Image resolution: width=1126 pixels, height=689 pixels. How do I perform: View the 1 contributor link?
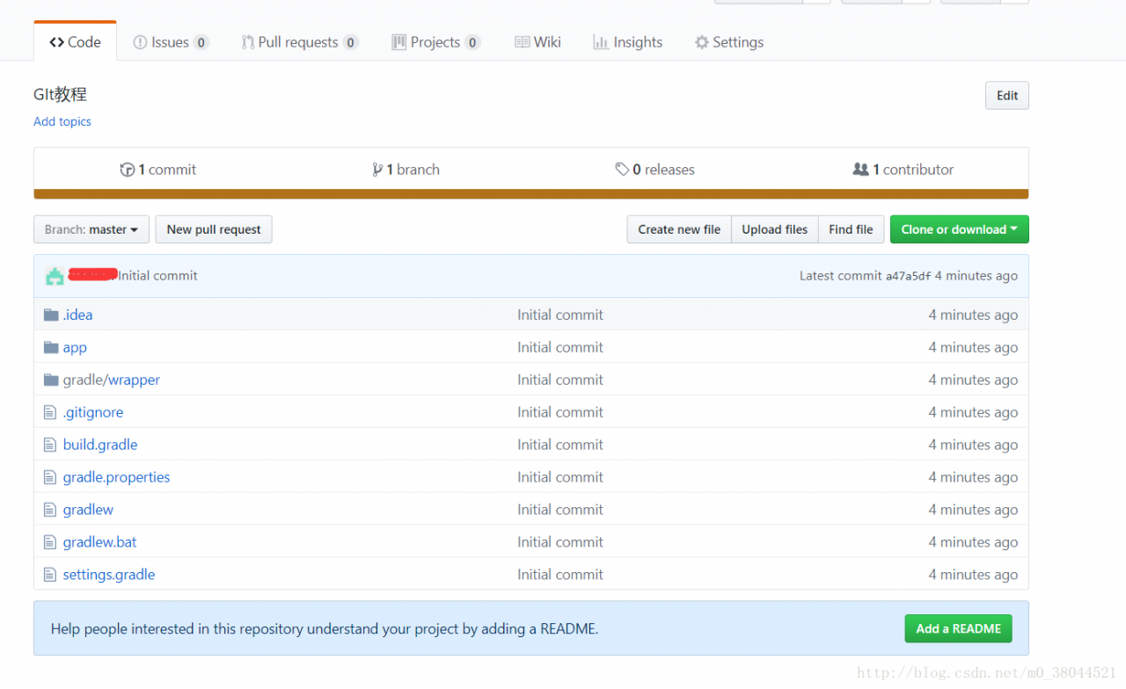click(x=903, y=170)
